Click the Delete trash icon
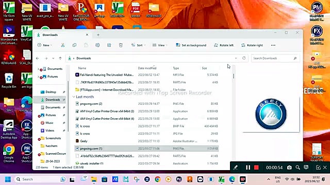Screen dimensions: 330x185 click(x=121, y=45)
